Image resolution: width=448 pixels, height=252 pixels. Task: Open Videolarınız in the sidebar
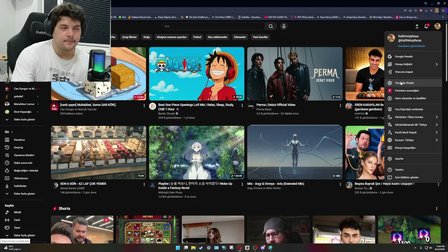pyautogui.click(x=22, y=178)
